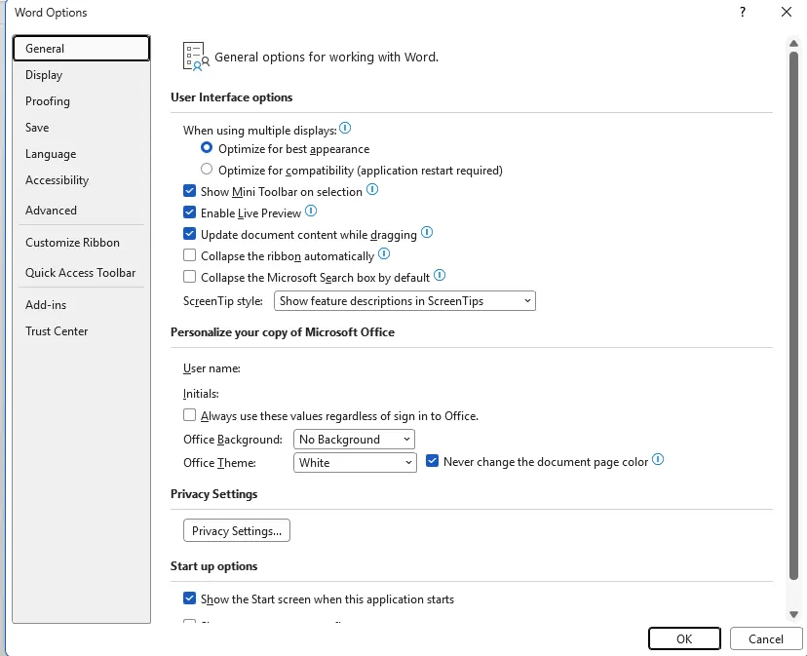The height and width of the screenshot is (656, 807).
Task: Open the Advanced category
Action: pos(81,211)
